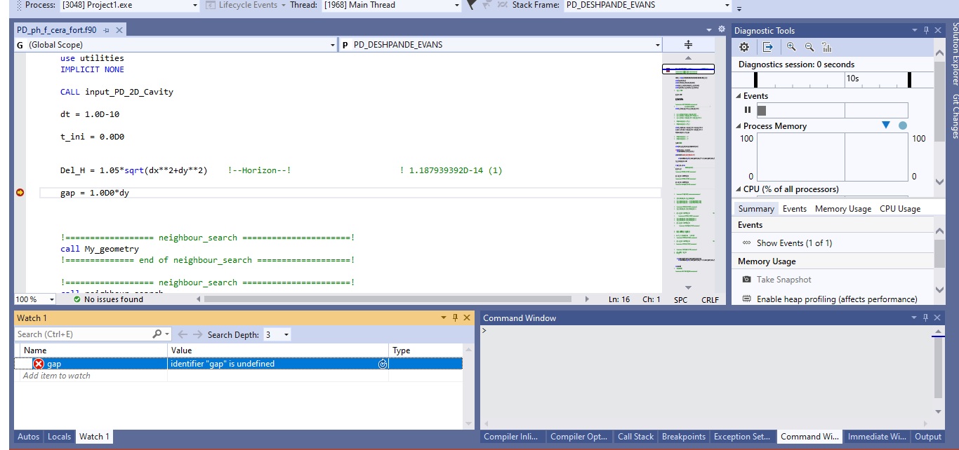Open the Search Depth dropdown

286,334
